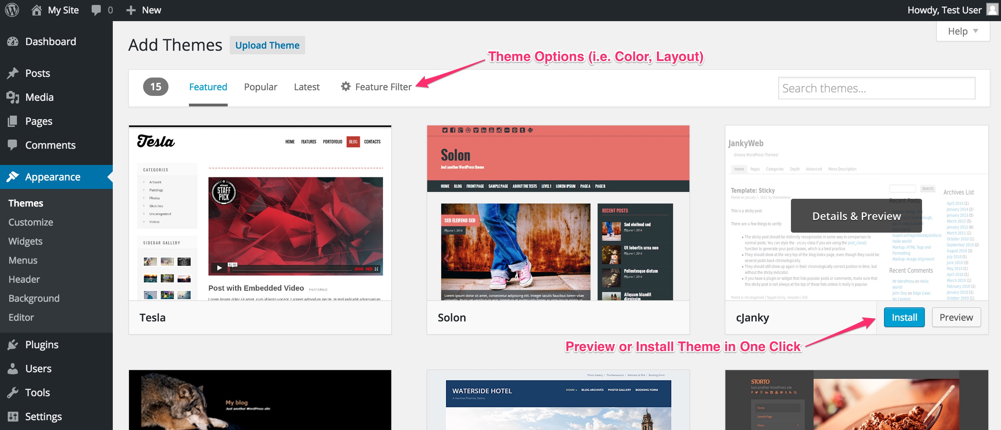Click the Solon theme screenshot
This screenshot has height=430, width=1001.
(558, 213)
